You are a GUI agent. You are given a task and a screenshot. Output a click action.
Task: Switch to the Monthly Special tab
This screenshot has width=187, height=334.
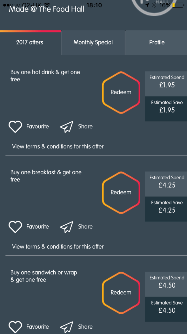coord(93,43)
